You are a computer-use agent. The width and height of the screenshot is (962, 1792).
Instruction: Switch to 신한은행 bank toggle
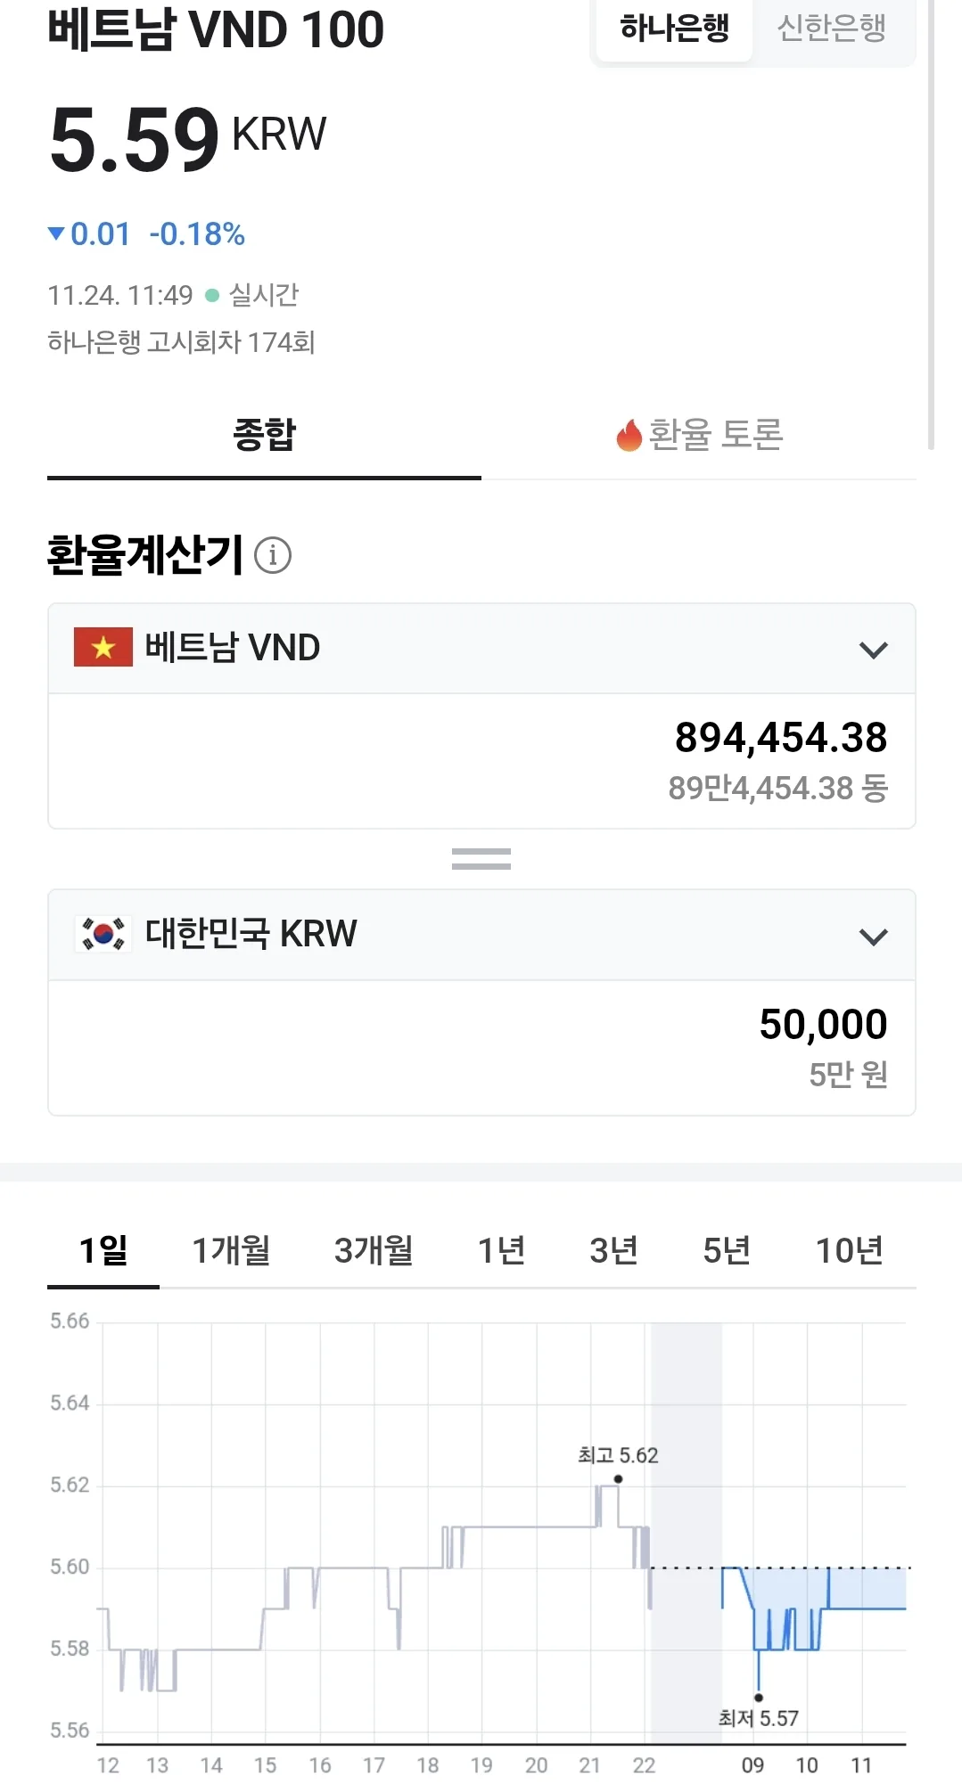[x=832, y=29]
